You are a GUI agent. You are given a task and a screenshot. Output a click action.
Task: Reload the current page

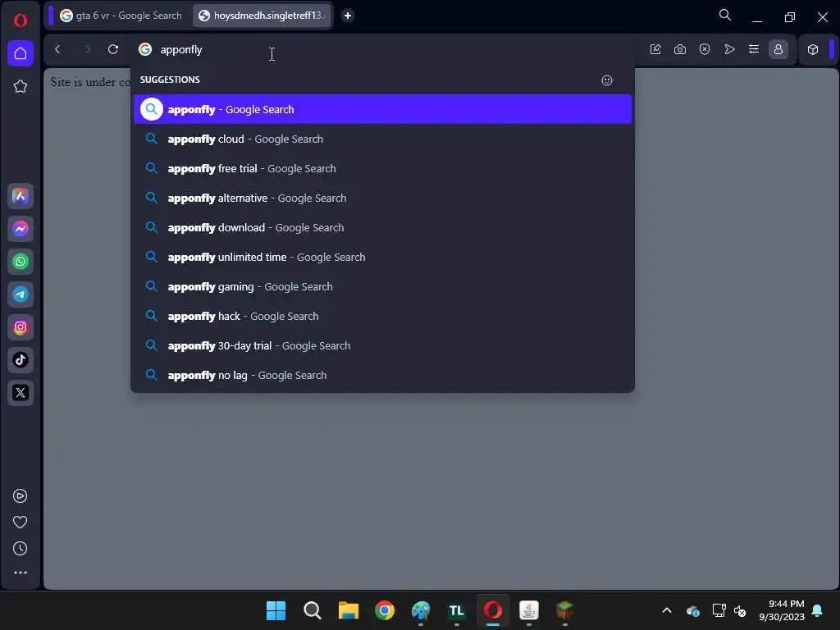pyautogui.click(x=113, y=49)
